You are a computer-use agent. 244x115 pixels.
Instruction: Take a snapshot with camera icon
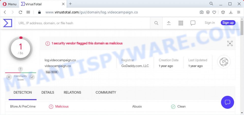[x=202, y=12]
